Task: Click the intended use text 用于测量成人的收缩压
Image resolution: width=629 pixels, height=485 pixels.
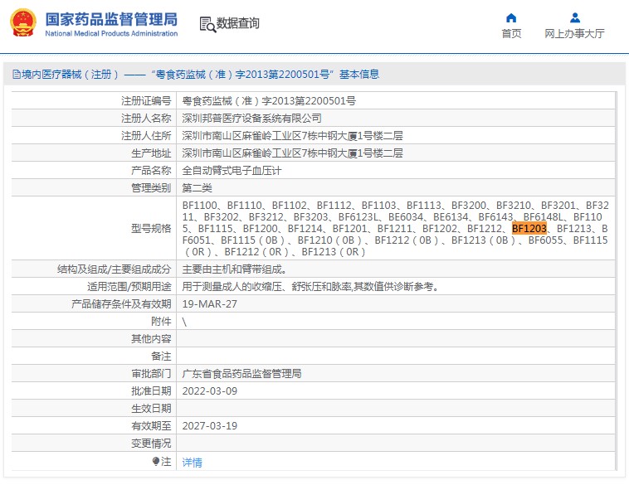Action: [x=311, y=287]
